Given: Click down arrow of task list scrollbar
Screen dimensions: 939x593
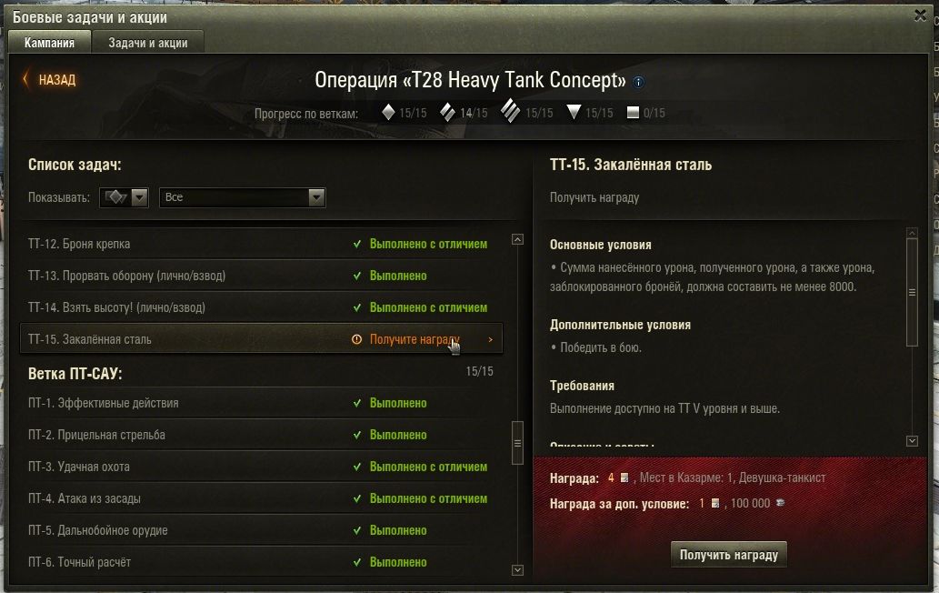Looking at the screenshot, I should [518, 570].
